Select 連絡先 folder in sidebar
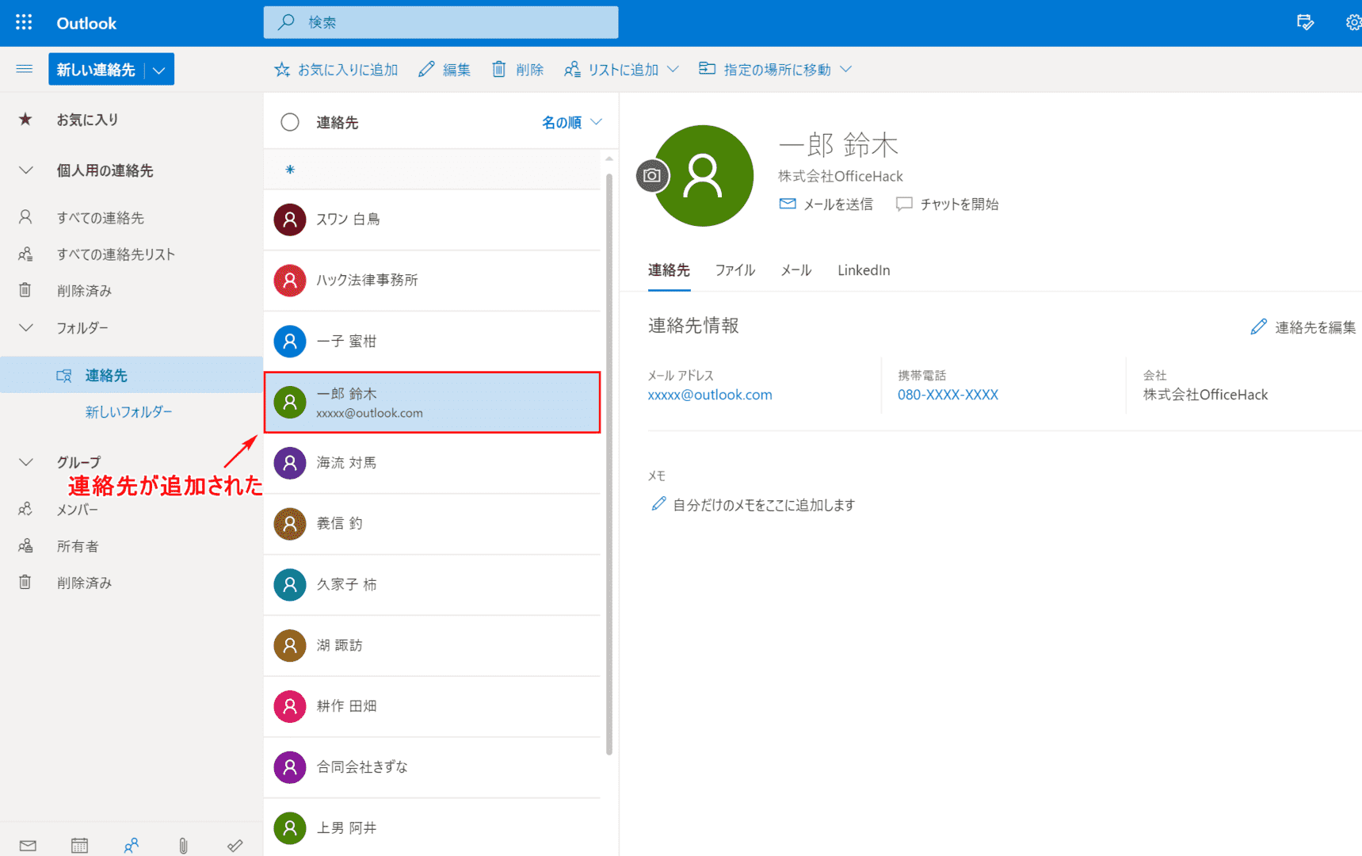 pos(132,375)
